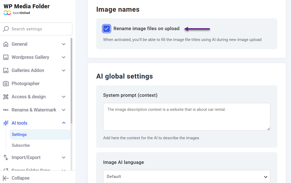Click the Collapse sidebar label
Screen dimensions: 291x183
pos(20,178)
